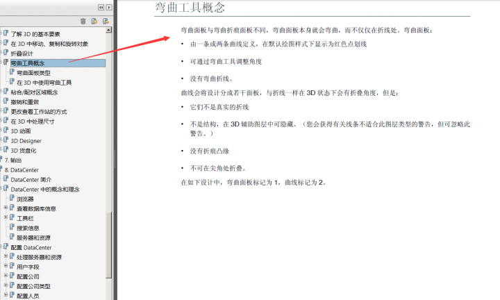Click the bookmark icon beside 3D Designer
500x300 pixels.
[x=6, y=140]
